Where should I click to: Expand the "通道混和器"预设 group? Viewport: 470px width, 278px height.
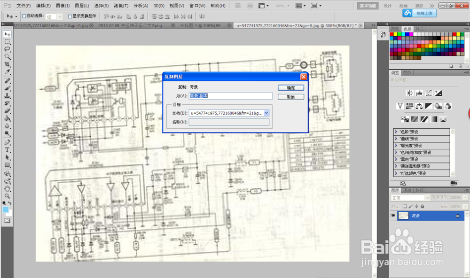[396, 166]
